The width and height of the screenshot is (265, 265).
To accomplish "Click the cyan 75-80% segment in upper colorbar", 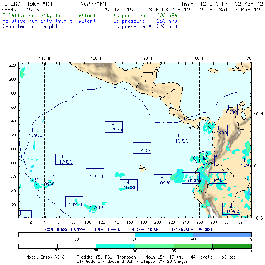I will click(x=164, y=234).
